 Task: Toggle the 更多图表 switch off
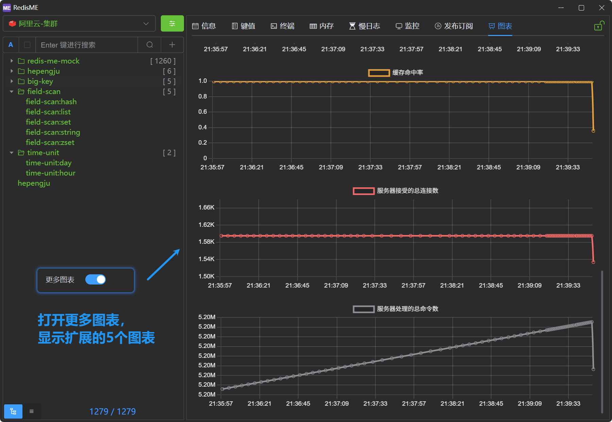96,279
